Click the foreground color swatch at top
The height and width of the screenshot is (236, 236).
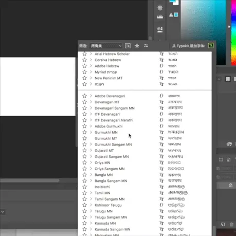point(172,1)
